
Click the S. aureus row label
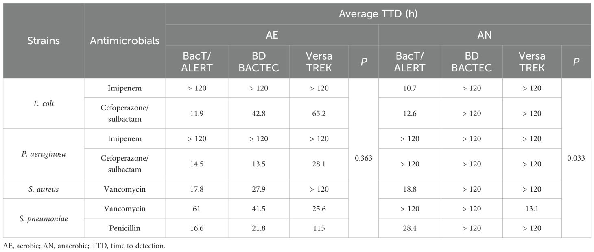[44, 189]
